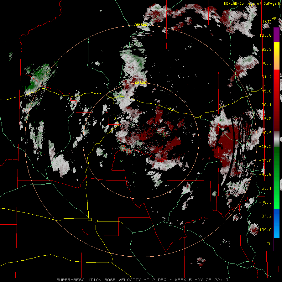Click the [KT] units label
This screenshot has height=282, width=282.
(x=267, y=22)
